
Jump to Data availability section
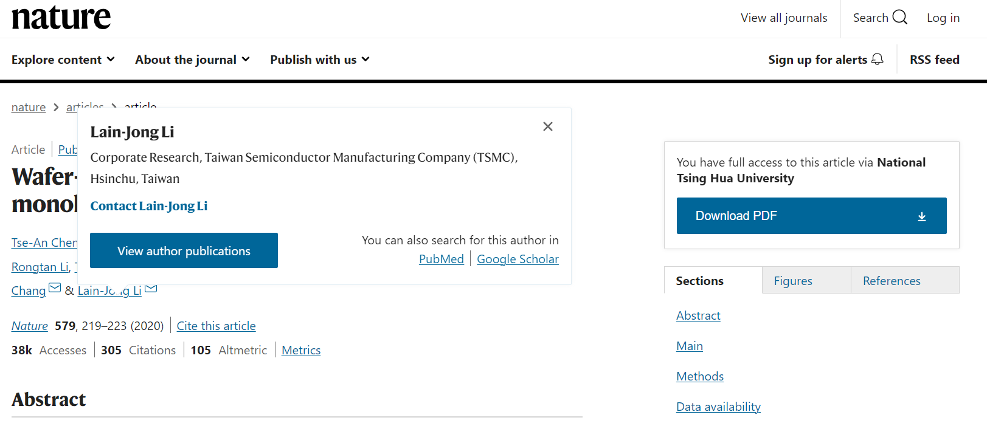coord(718,407)
